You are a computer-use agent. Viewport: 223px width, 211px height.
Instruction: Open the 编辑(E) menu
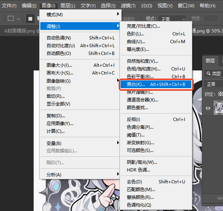point(29,6)
